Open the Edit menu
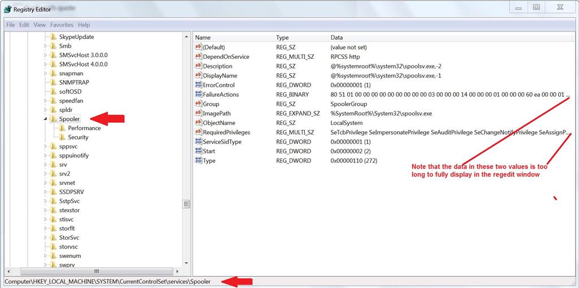Image resolution: width=579 pixels, height=288 pixels. [24, 25]
